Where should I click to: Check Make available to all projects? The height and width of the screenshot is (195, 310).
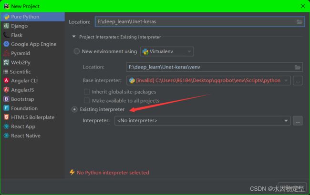click(x=87, y=100)
